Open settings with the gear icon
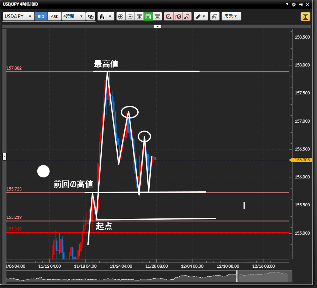Screen dimensions: 317x288 pyautogui.click(x=294, y=5)
